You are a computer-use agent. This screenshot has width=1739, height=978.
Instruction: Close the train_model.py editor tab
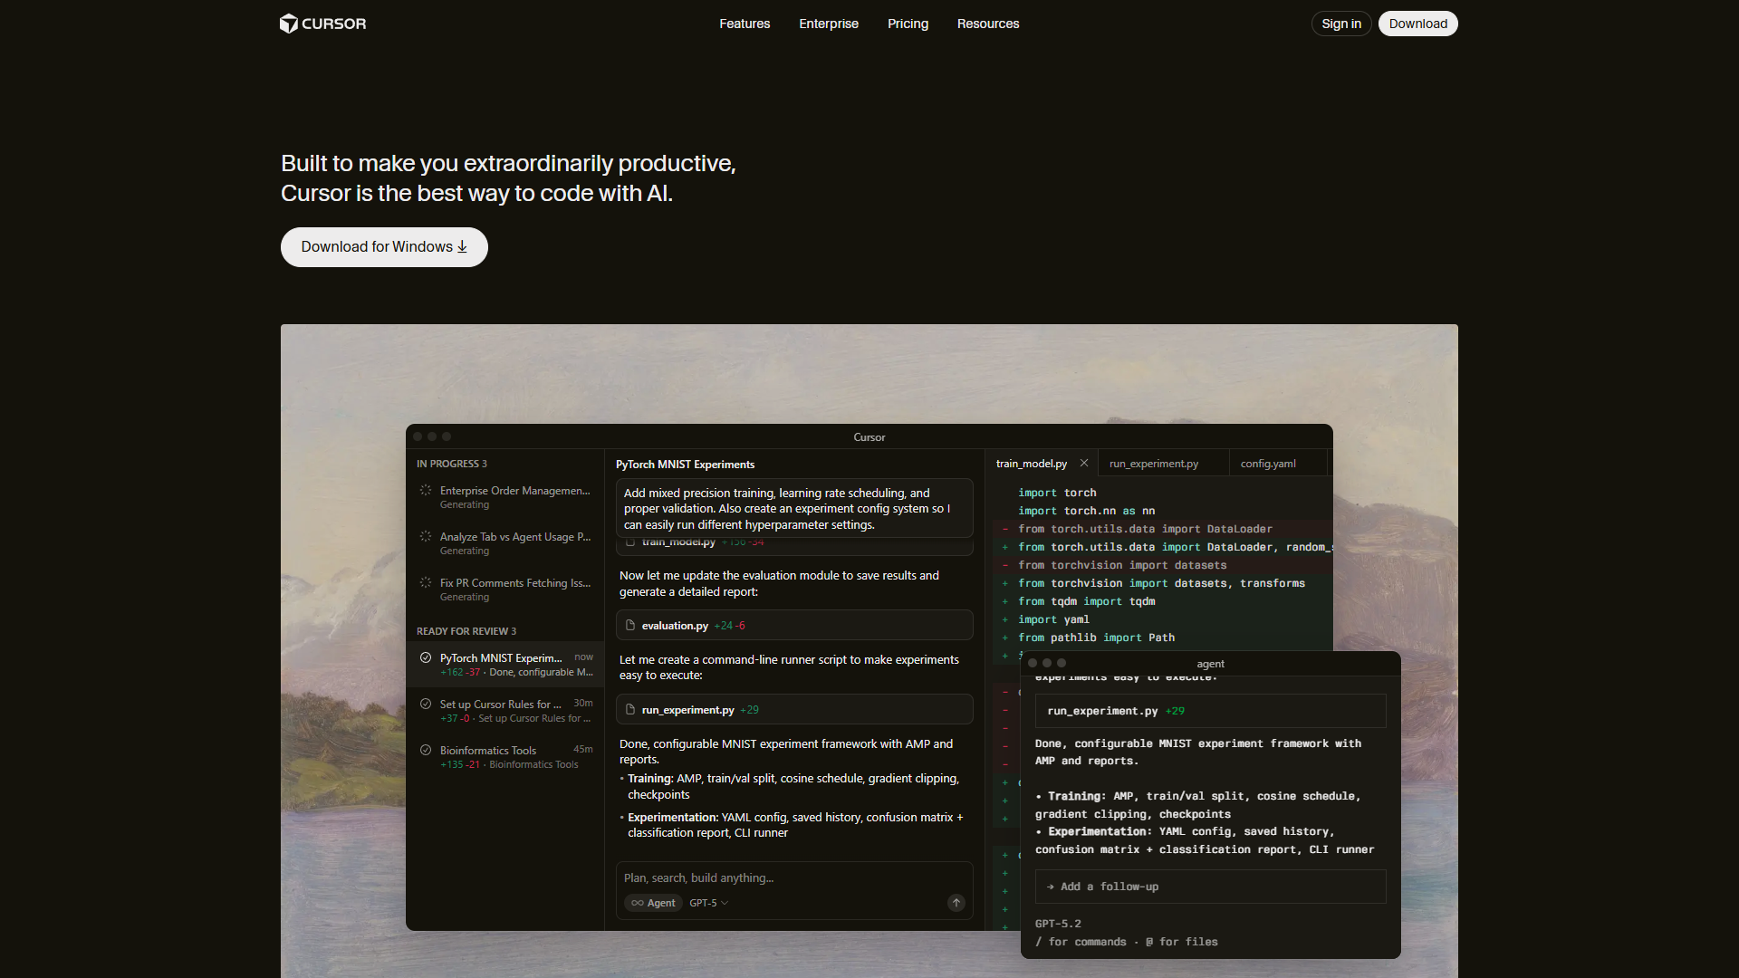[x=1083, y=463]
